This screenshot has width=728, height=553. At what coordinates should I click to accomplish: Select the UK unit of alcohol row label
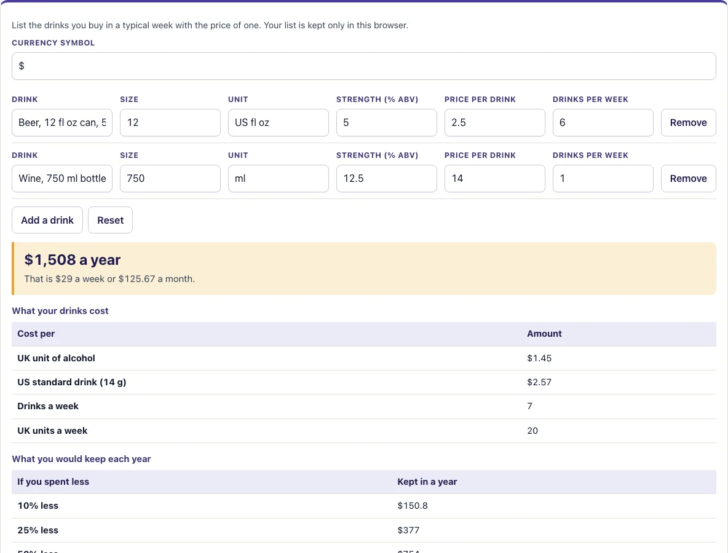[56, 358]
